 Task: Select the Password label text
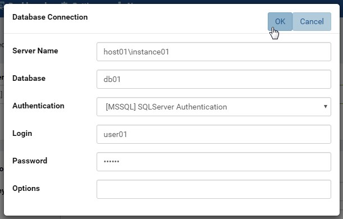30,161
